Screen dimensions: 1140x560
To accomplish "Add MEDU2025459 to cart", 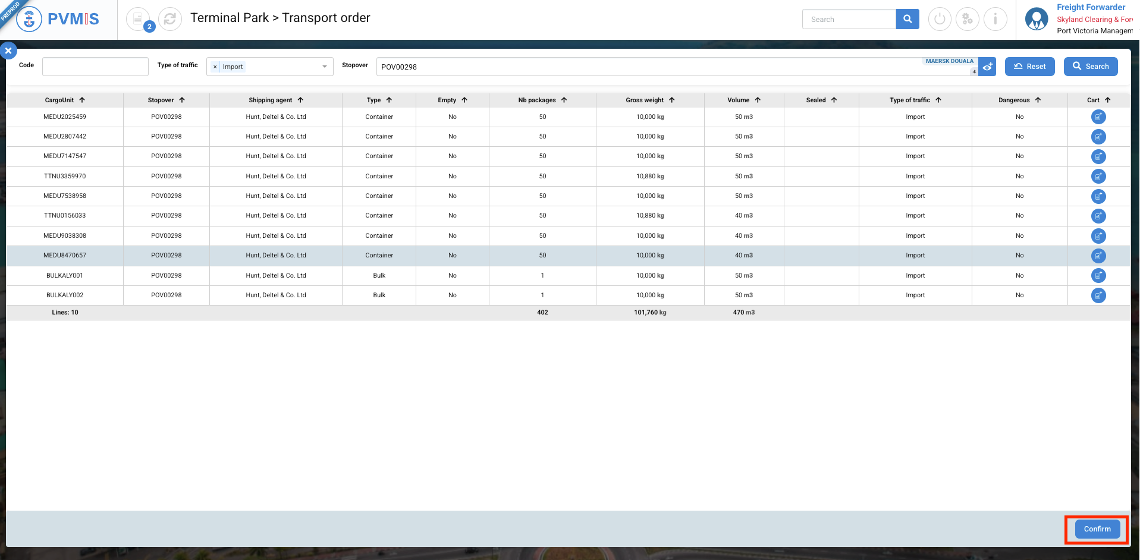I will (1098, 117).
